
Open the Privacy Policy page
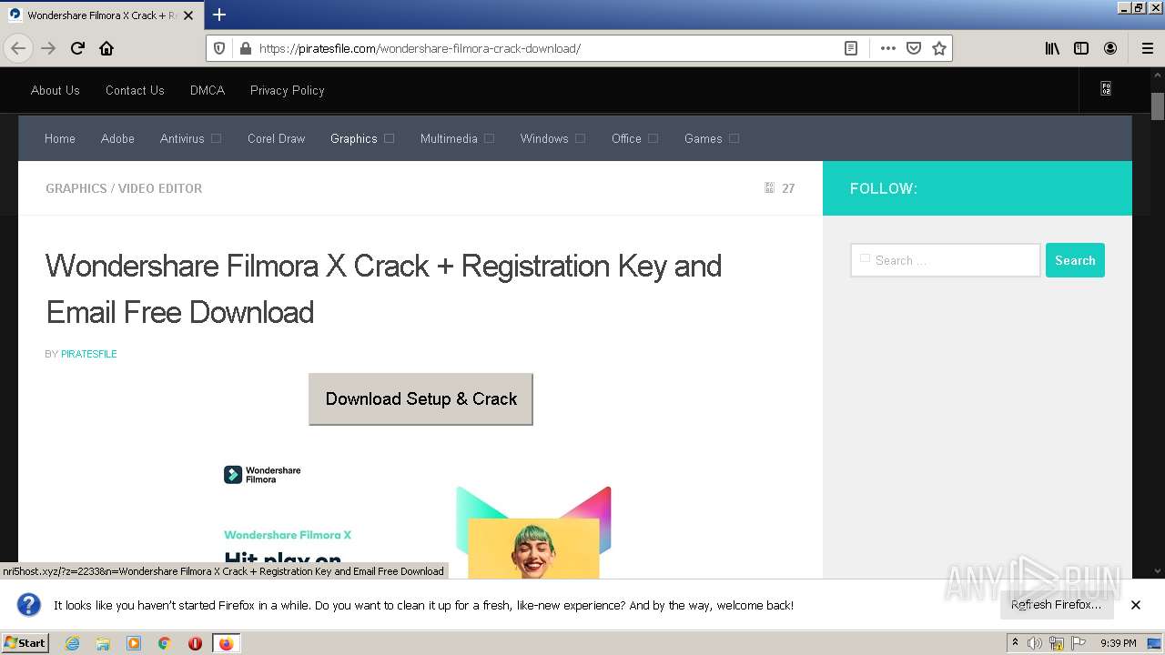[x=288, y=90]
